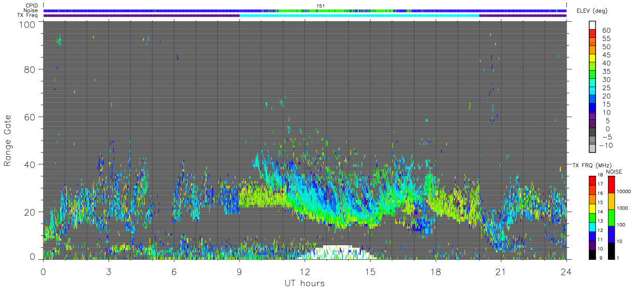Select elevation swatch between 25 and 30 degrees

[x=592, y=82]
